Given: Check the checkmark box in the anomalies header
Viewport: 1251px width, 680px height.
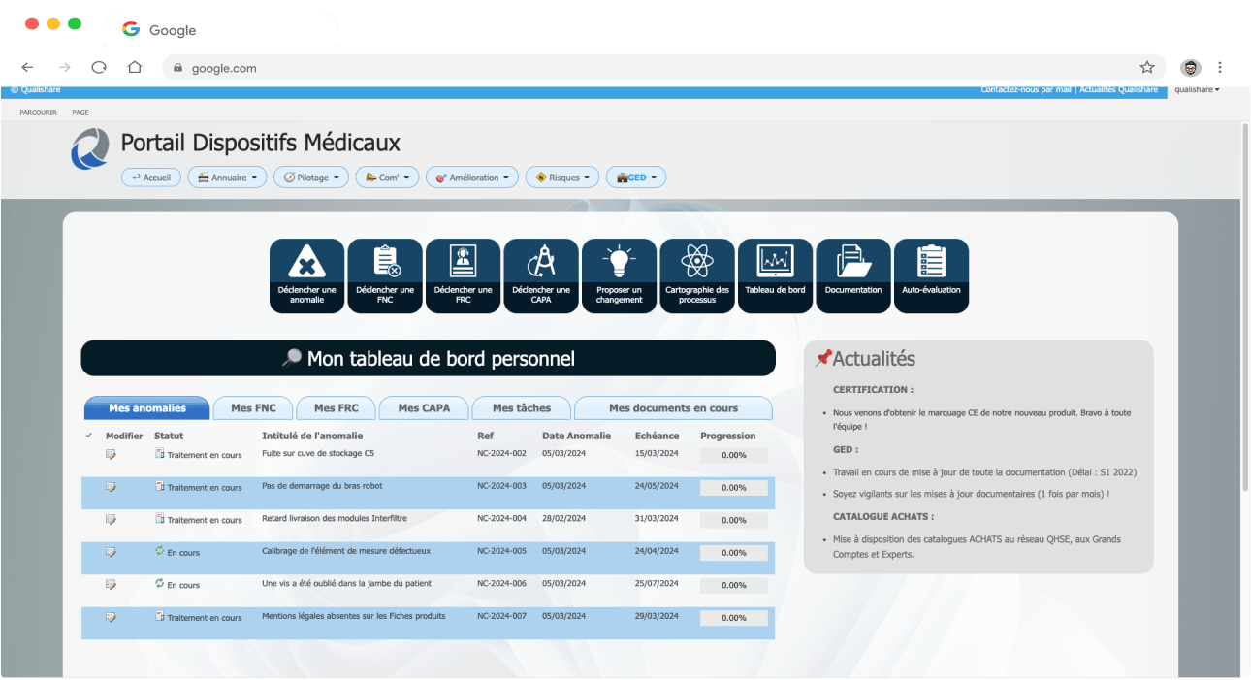Looking at the screenshot, I should tap(90, 435).
